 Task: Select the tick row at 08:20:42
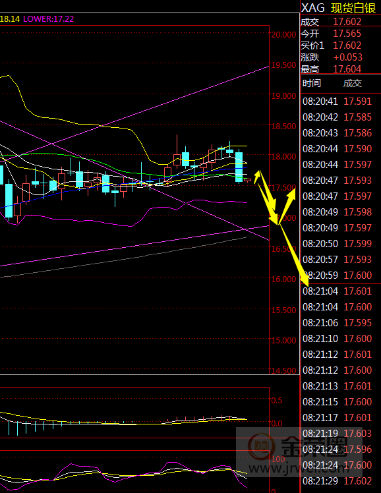click(341, 117)
